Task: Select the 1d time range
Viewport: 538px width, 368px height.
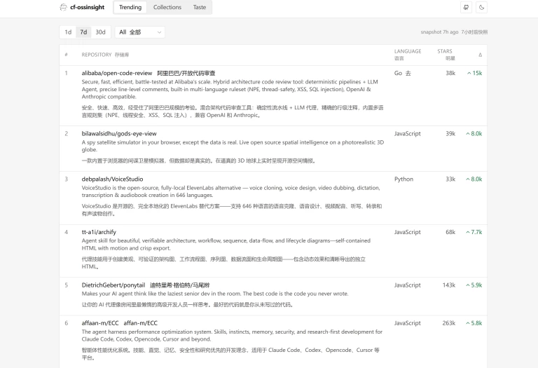Action: click(68, 32)
